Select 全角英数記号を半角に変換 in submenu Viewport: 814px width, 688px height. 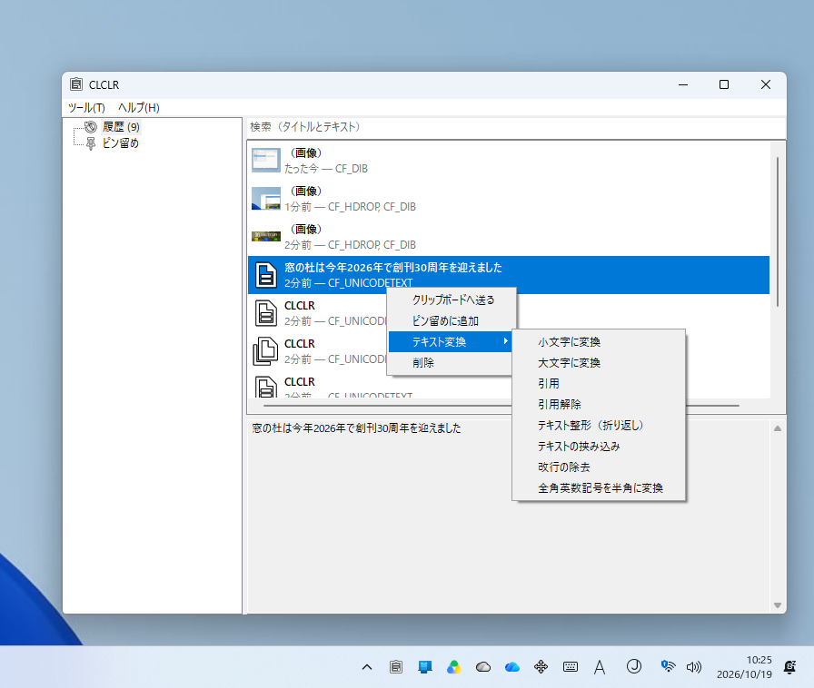pyautogui.click(x=599, y=487)
